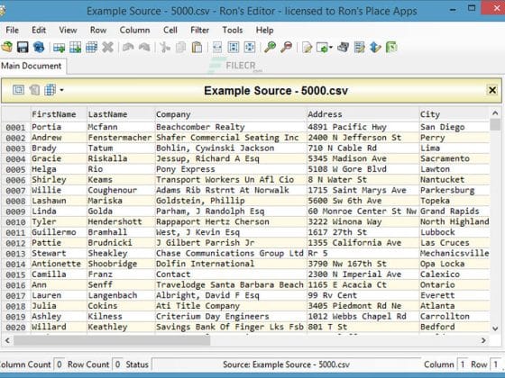Click the green magnifier find icon
Viewport: 505px width, 378px height.
[270, 48]
